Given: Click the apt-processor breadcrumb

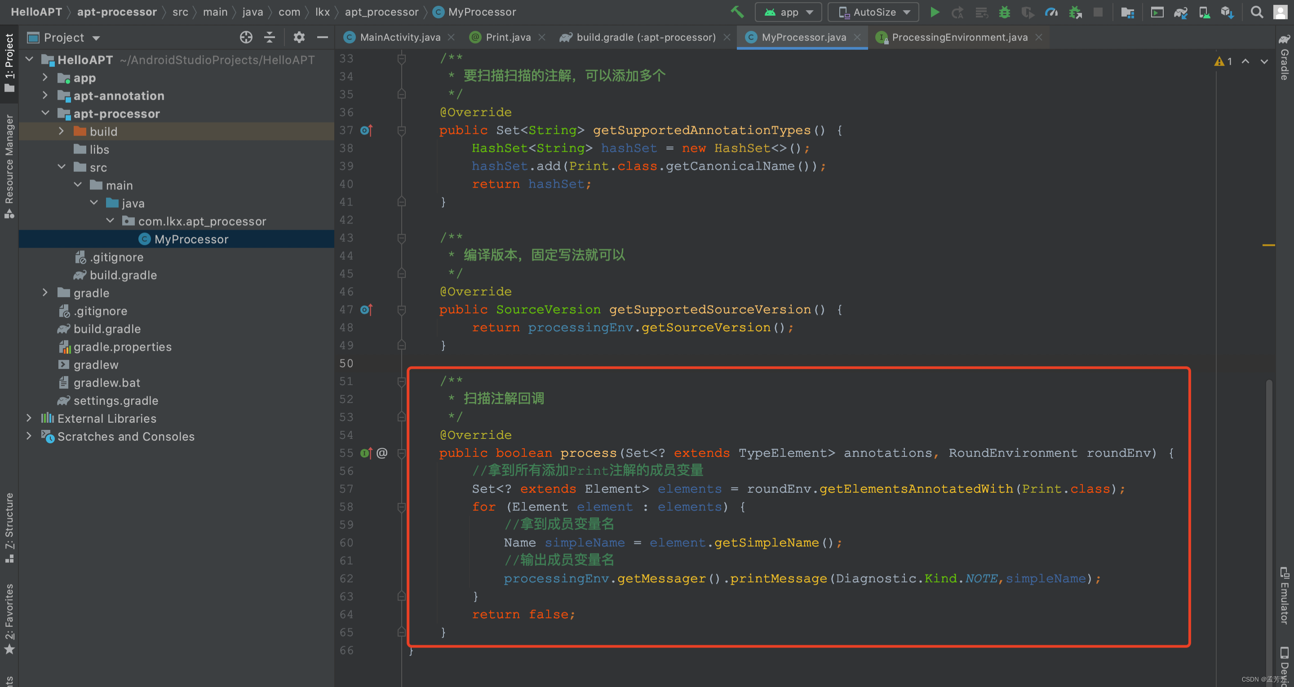Looking at the screenshot, I should click(x=116, y=12).
